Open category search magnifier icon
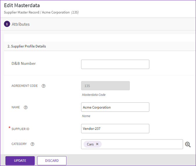The width and height of the screenshot is (196, 166). point(188,144)
